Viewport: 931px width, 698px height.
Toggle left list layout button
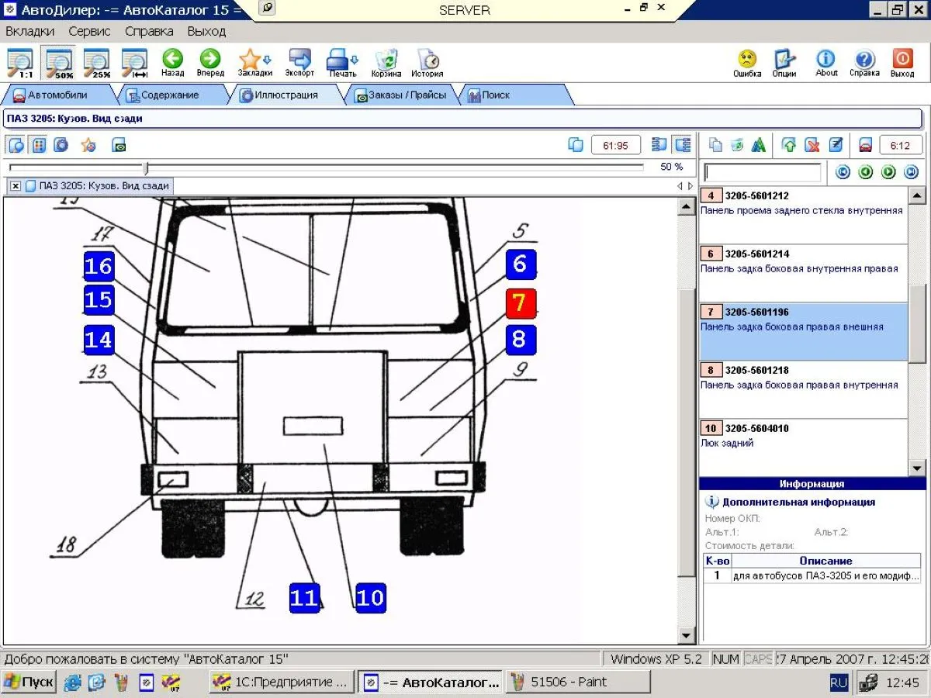pos(660,145)
